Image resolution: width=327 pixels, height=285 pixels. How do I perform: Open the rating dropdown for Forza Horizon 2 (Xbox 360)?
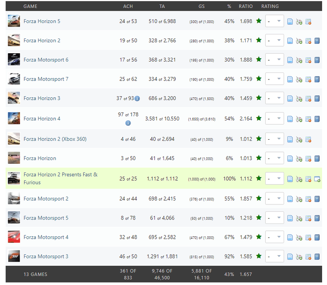(x=274, y=139)
